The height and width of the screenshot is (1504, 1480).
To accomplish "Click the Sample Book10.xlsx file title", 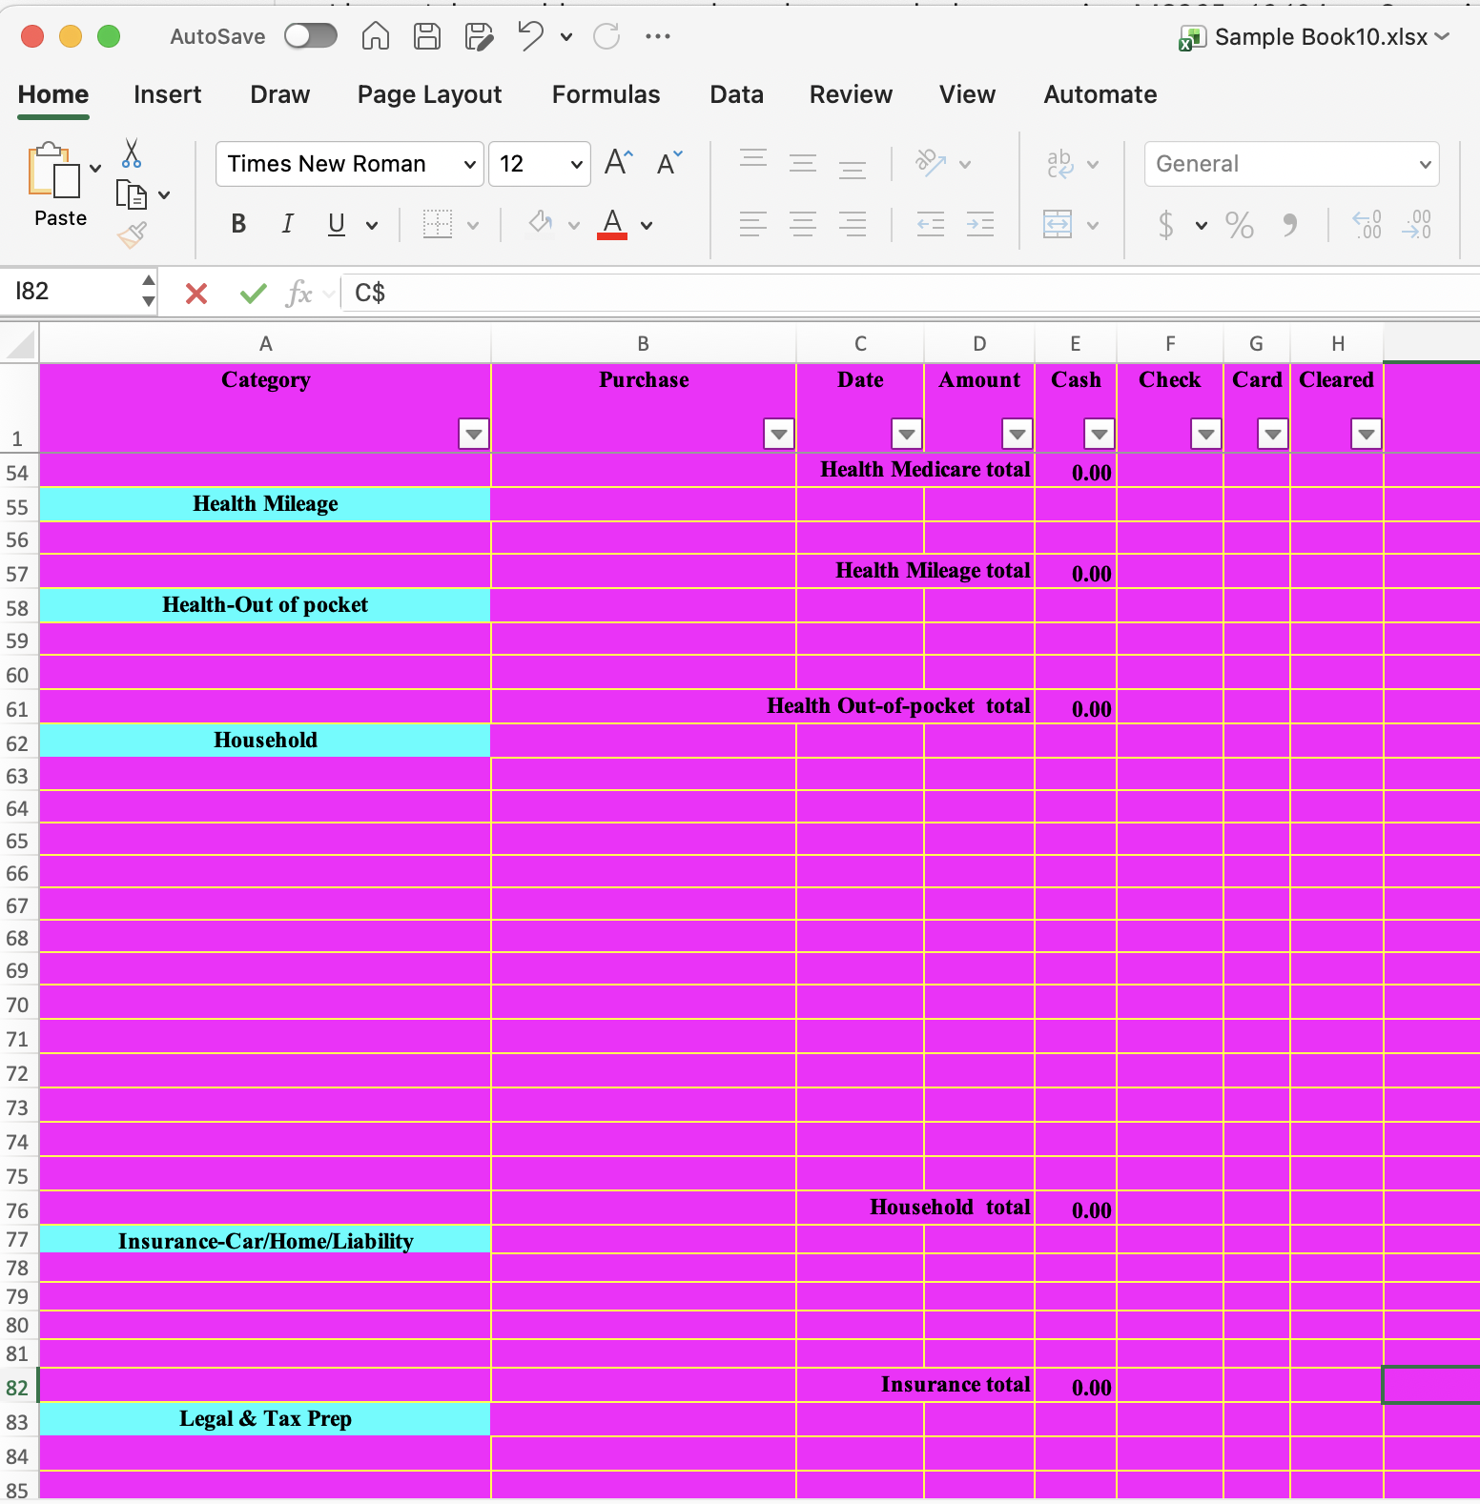I will [x=1321, y=37].
